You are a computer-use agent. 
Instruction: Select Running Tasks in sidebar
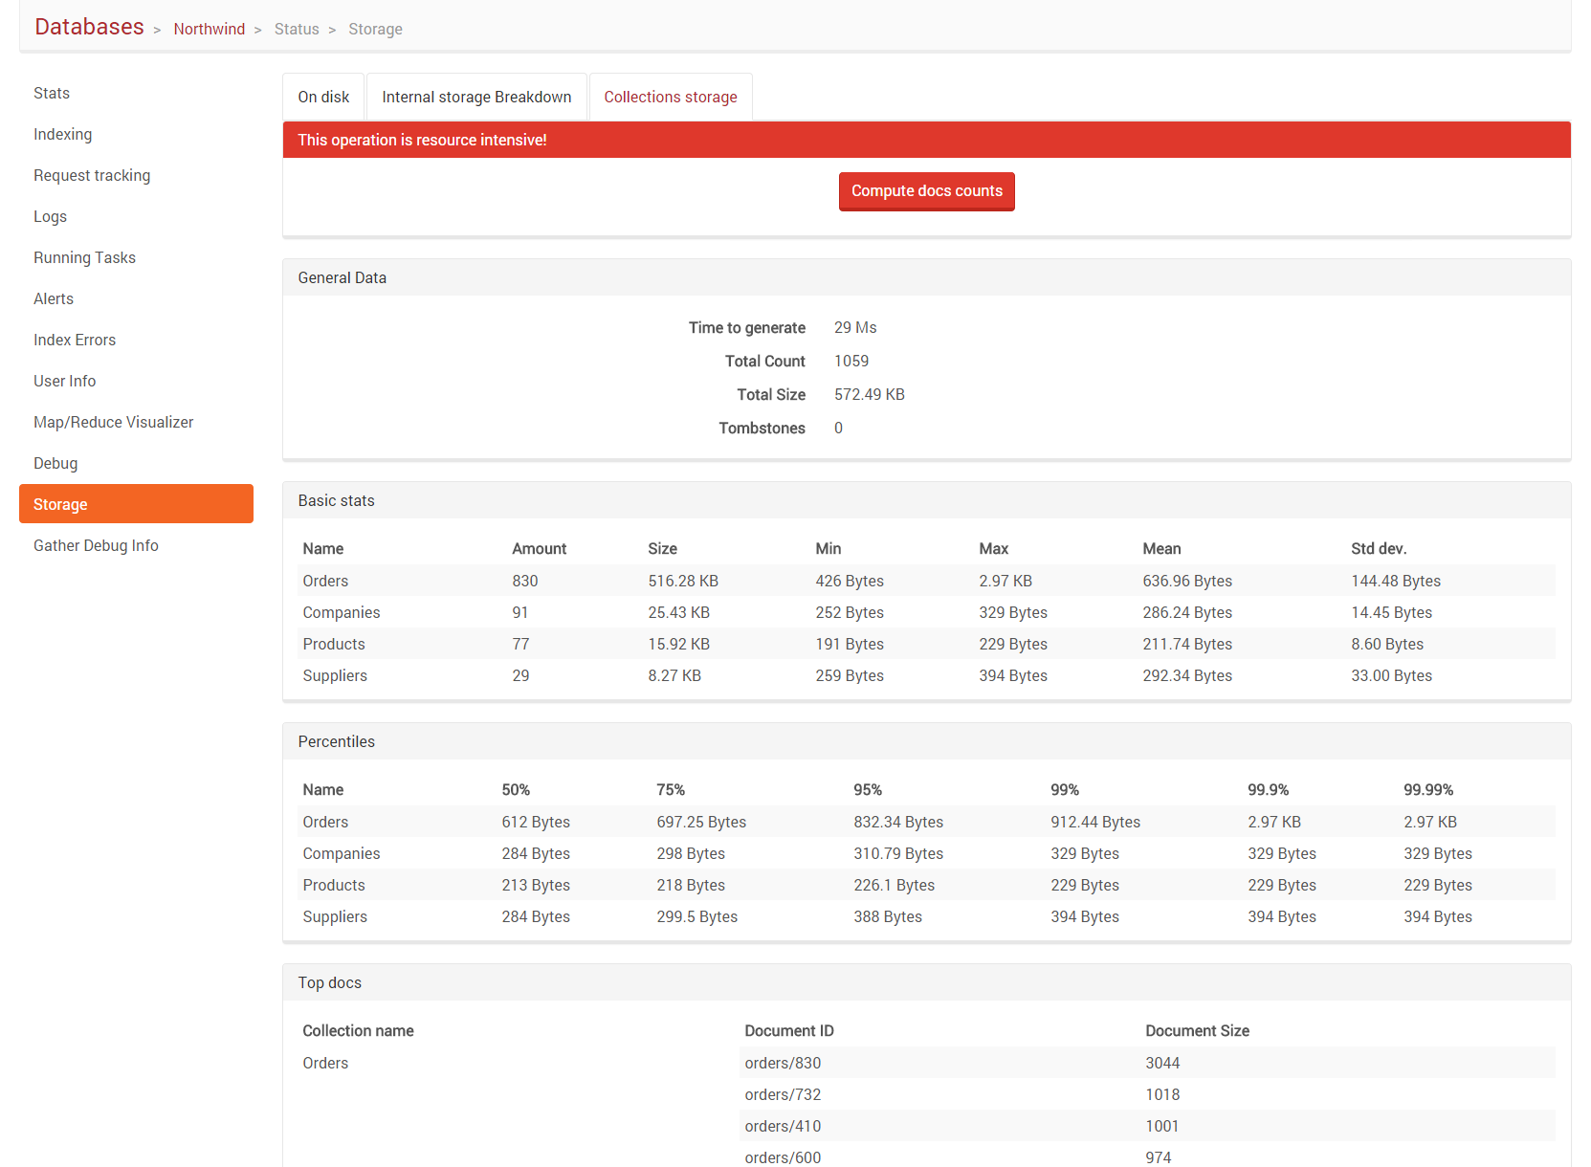click(x=136, y=257)
